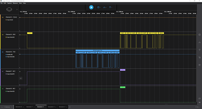Image resolution: width=202 pixels, height=109 pixels.
Task: Open the measurement tool dropdown in toolbar
Action: [105, 7]
